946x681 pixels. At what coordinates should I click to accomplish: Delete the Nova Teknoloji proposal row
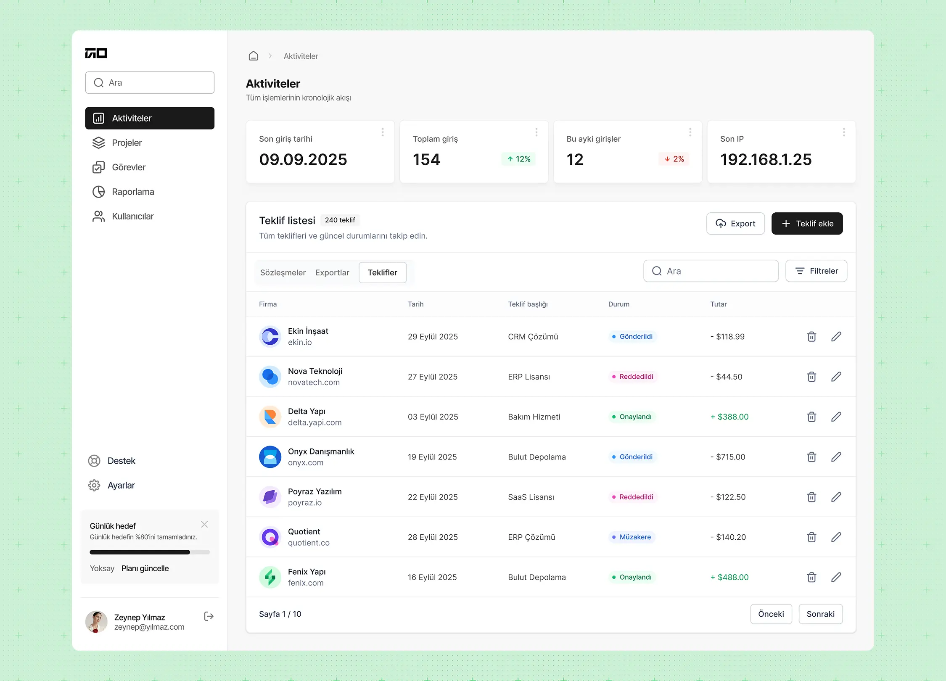[811, 377]
